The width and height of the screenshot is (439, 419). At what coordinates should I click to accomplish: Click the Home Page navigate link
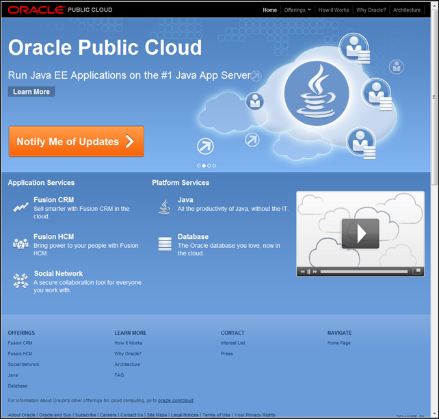[x=339, y=343]
